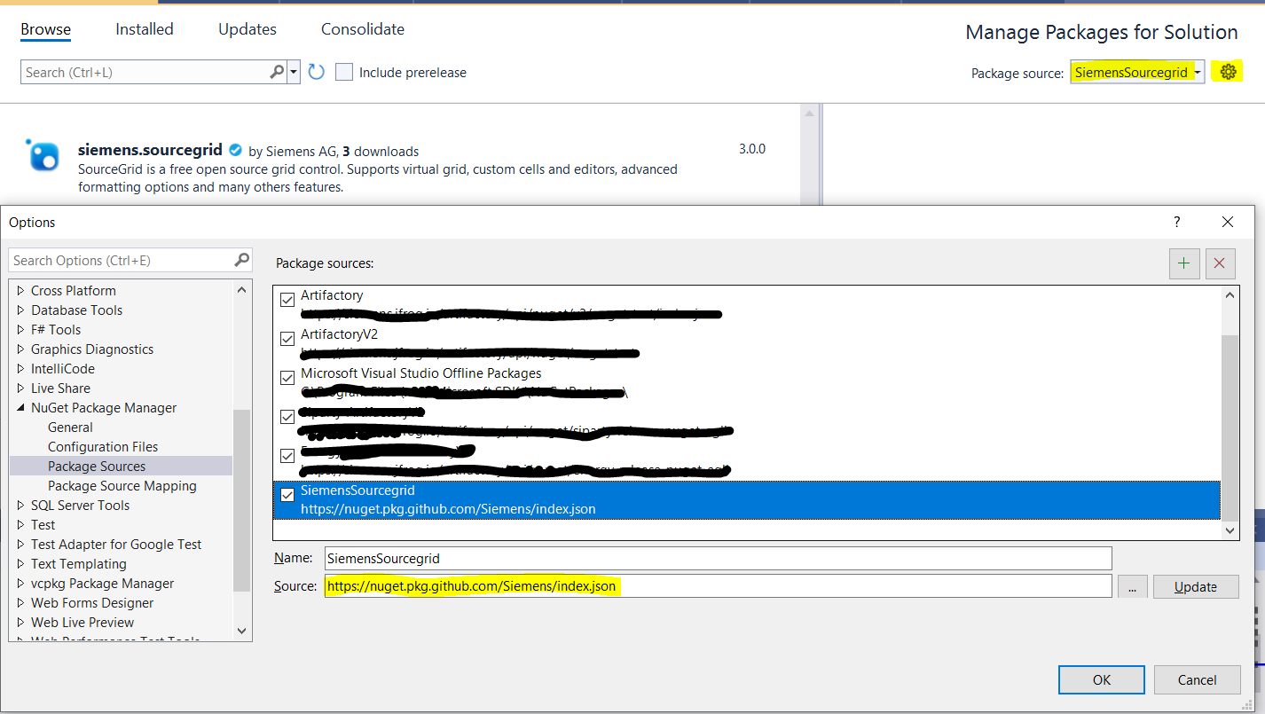Screen dimensions: 1265x714
Task: Uncheck the Artifactory package source
Action: [287, 300]
